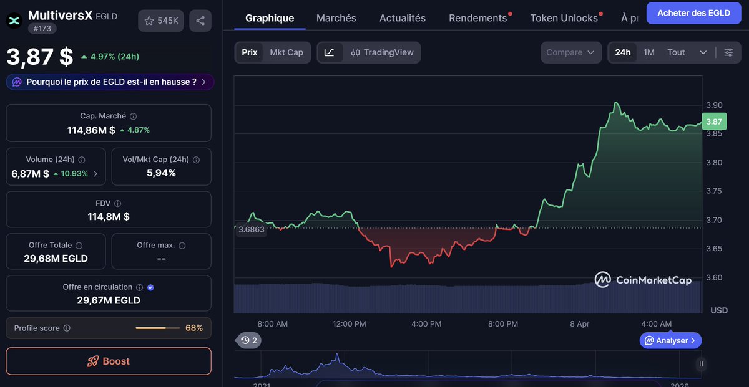Select the 1M time range
The image size is (749, 387).
tap(649, 52)
